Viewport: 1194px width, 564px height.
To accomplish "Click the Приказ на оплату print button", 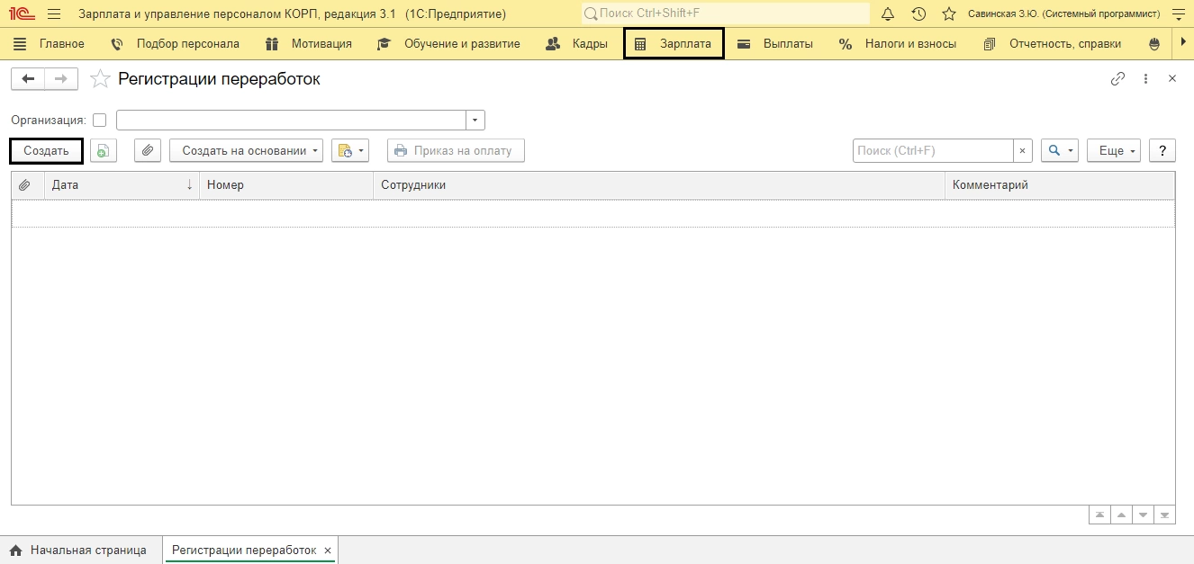I will [x=456, y=151].
